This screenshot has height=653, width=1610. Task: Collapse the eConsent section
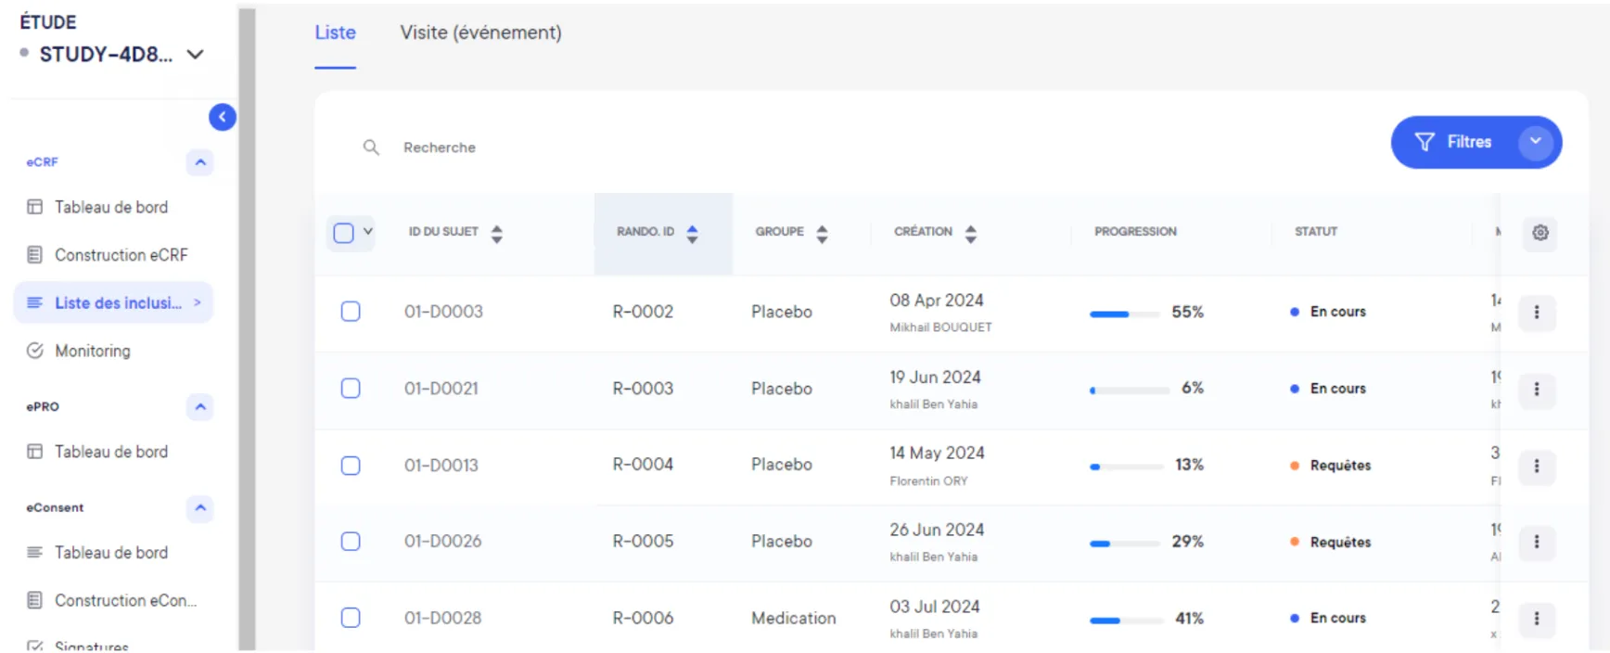point(200,508)
